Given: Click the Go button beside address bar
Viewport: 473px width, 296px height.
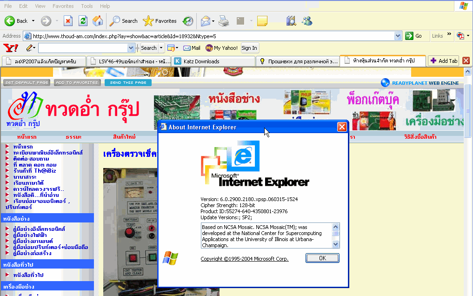Looking at the screenshot, I should pyautogui.click(x=413, y=36).
